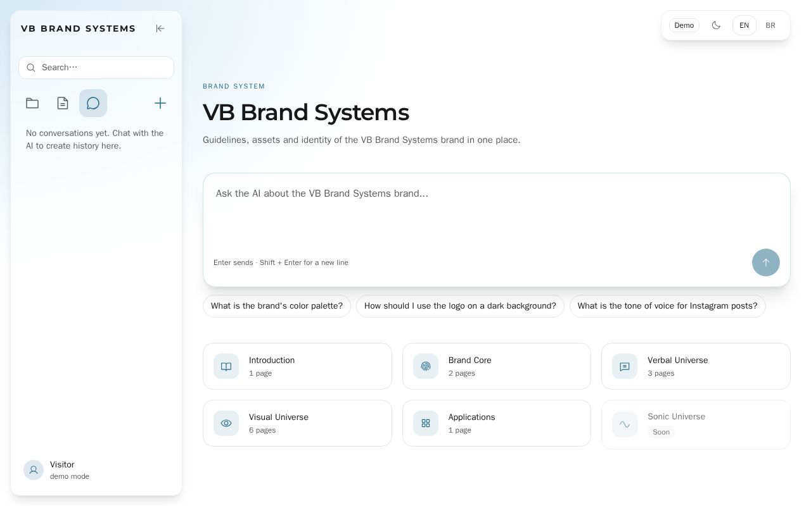The width and height of the screenshot is (811, 506).
Task: Click the Soon badge on Sonic Universe
Action: pyautogui.click(x=661, y=432)
